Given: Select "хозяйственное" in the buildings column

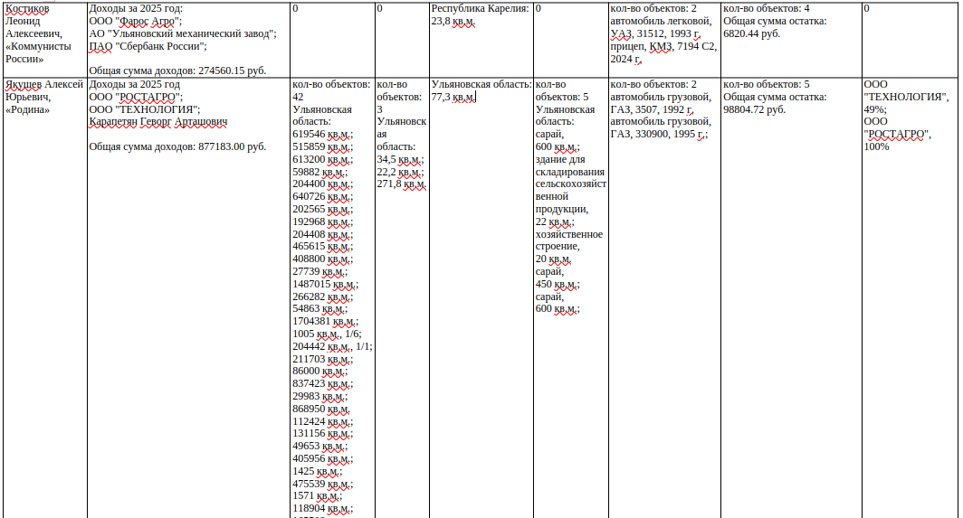Looking at the screenshot, I should [x=568, y=234].
